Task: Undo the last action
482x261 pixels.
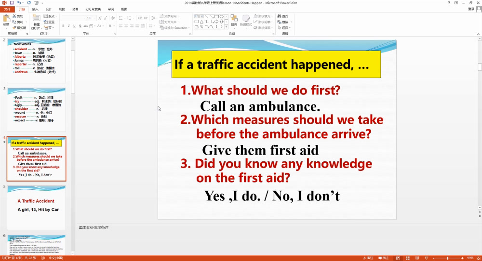Action: tap(18, 3)
